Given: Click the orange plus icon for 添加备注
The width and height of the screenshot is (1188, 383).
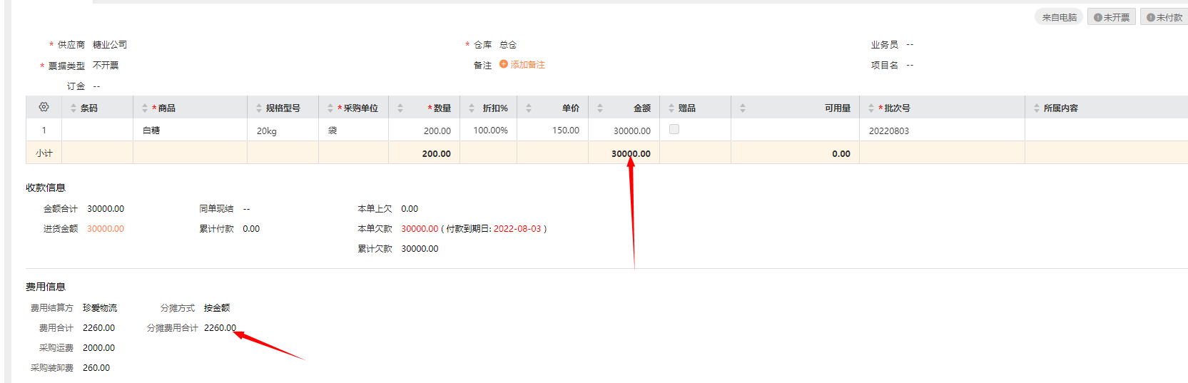Looking at the screenshot, I should pyautogui.click(x=504, y=64).
